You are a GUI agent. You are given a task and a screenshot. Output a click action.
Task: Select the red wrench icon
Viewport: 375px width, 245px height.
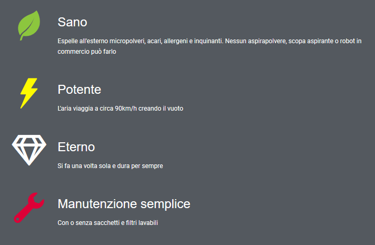(29, 208)
